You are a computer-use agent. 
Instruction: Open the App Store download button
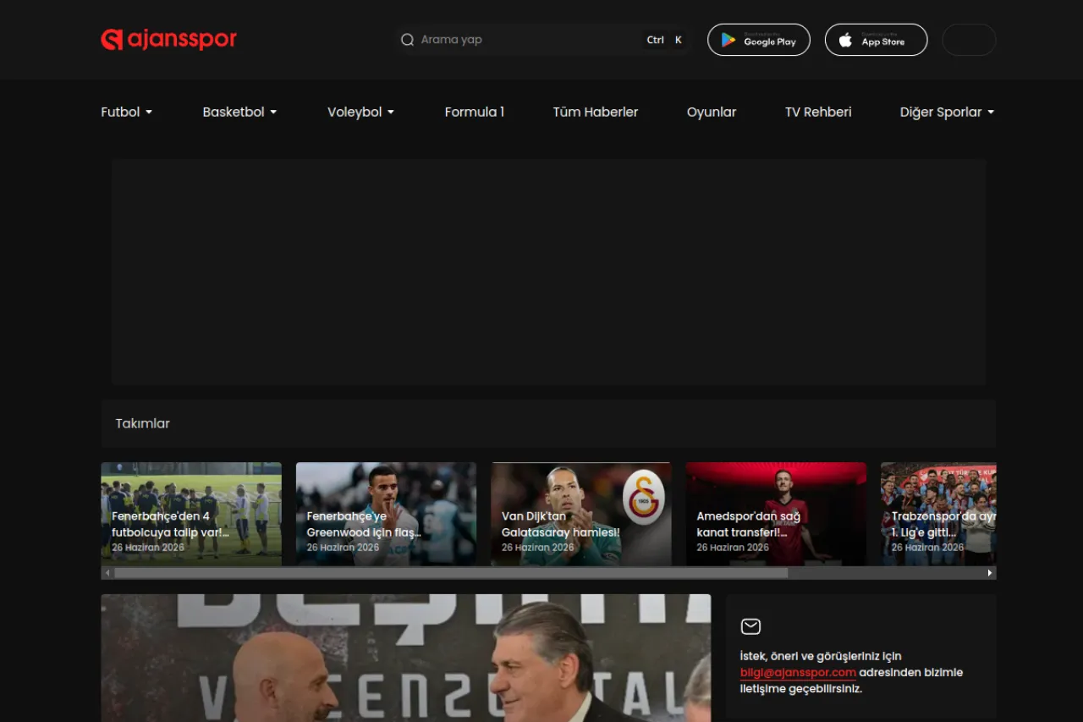876,40
